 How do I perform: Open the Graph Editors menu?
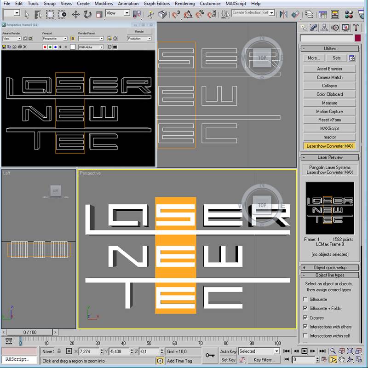point(156,4)
